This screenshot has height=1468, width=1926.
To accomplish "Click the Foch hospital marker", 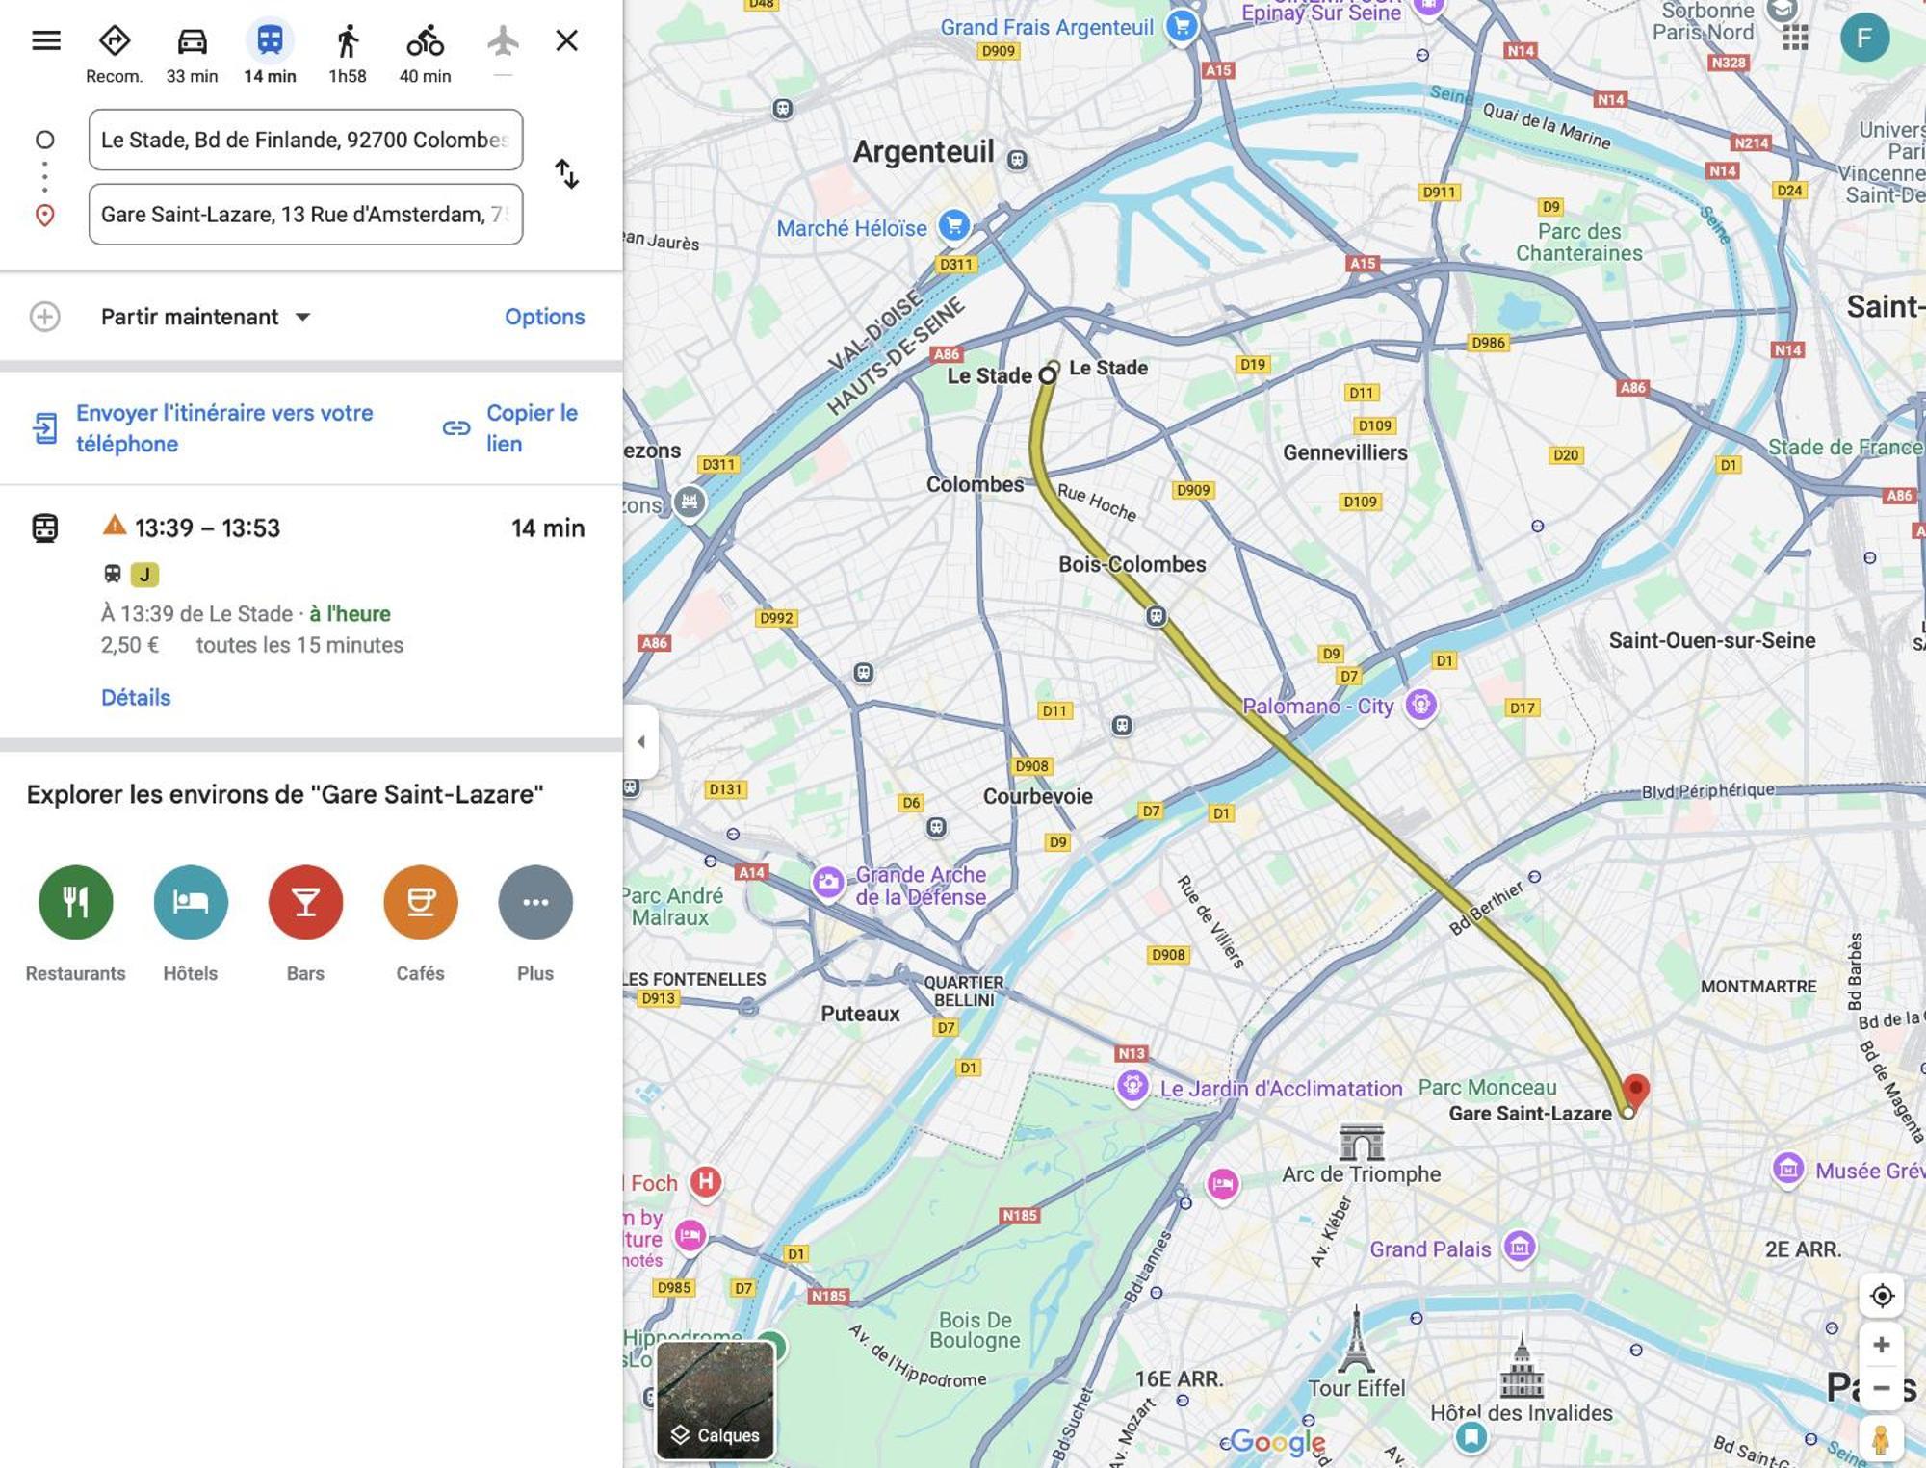I will point(706,1181).
